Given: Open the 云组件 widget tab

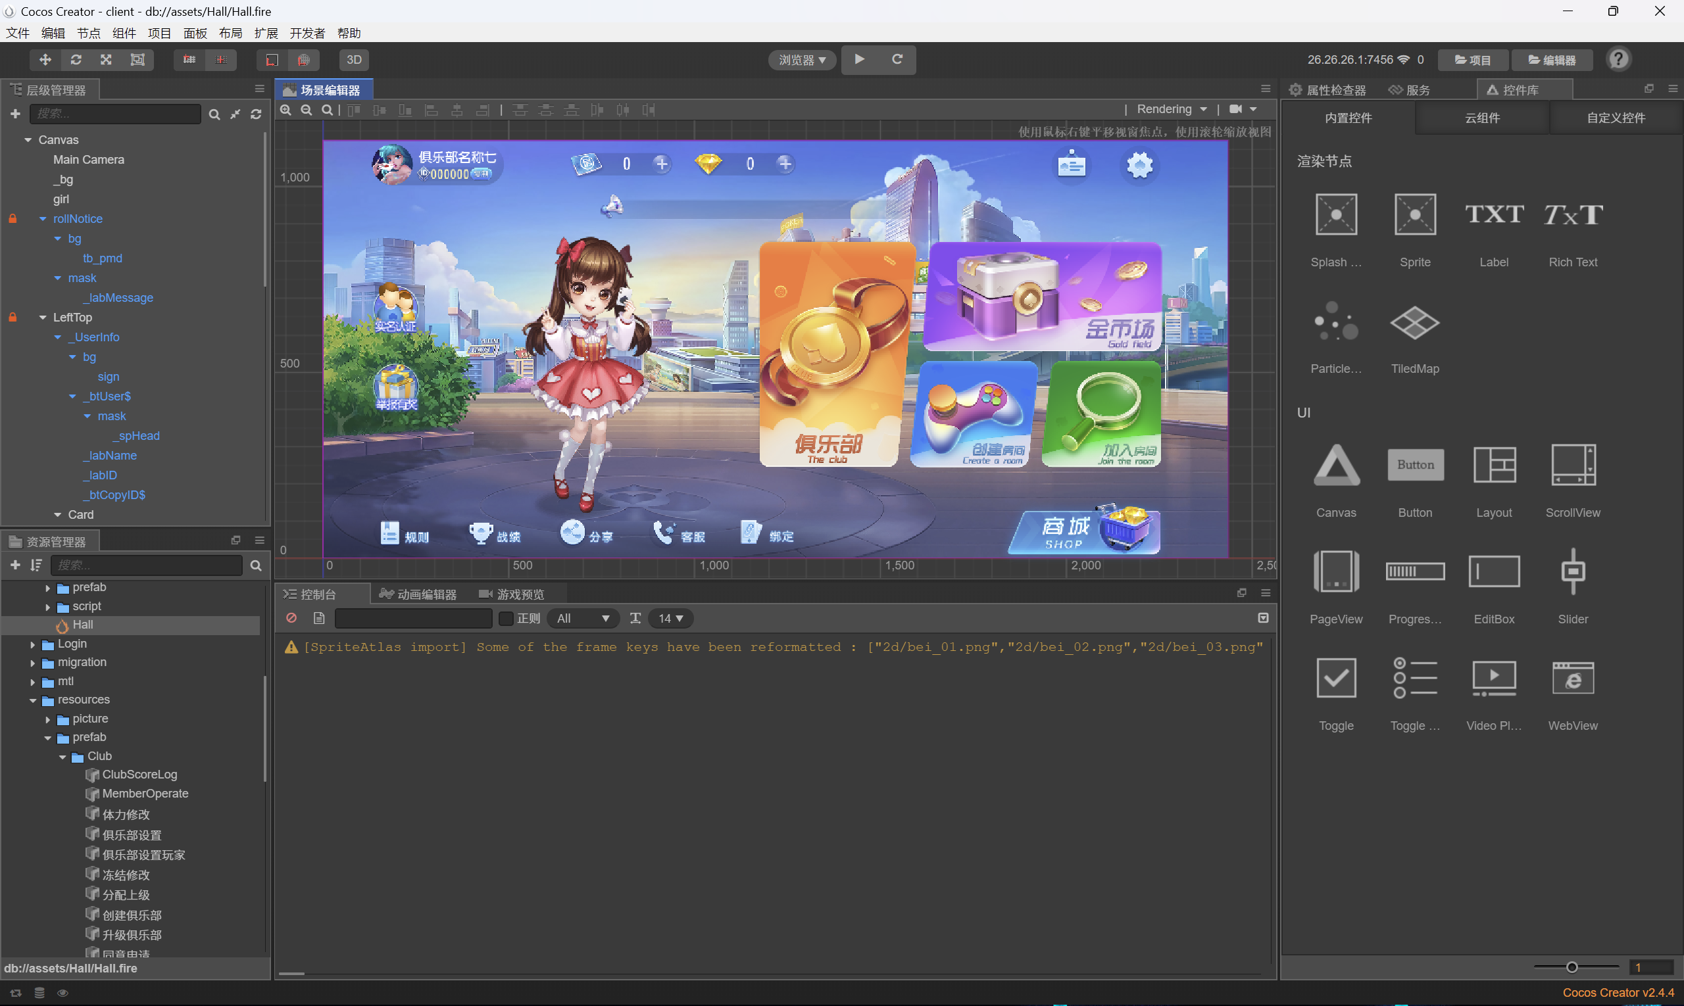Looking at the screenshot, I should coord(1481,118).
